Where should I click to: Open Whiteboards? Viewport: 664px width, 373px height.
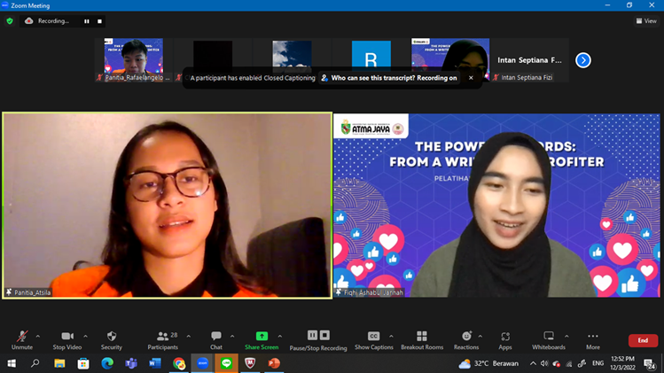tap(549, 339)
